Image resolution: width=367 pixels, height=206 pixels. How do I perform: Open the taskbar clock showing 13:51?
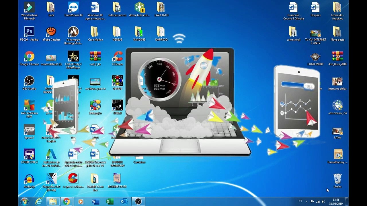pos(336,202)
